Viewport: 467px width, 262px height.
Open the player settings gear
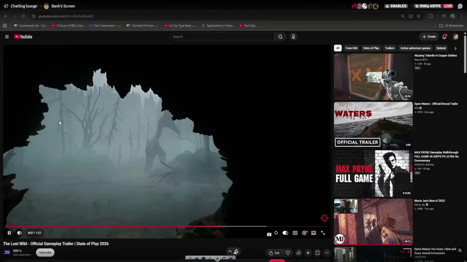click(x=304, y=233)
